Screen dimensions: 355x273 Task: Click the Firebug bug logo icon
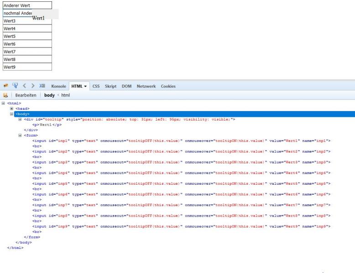point(5,86)
